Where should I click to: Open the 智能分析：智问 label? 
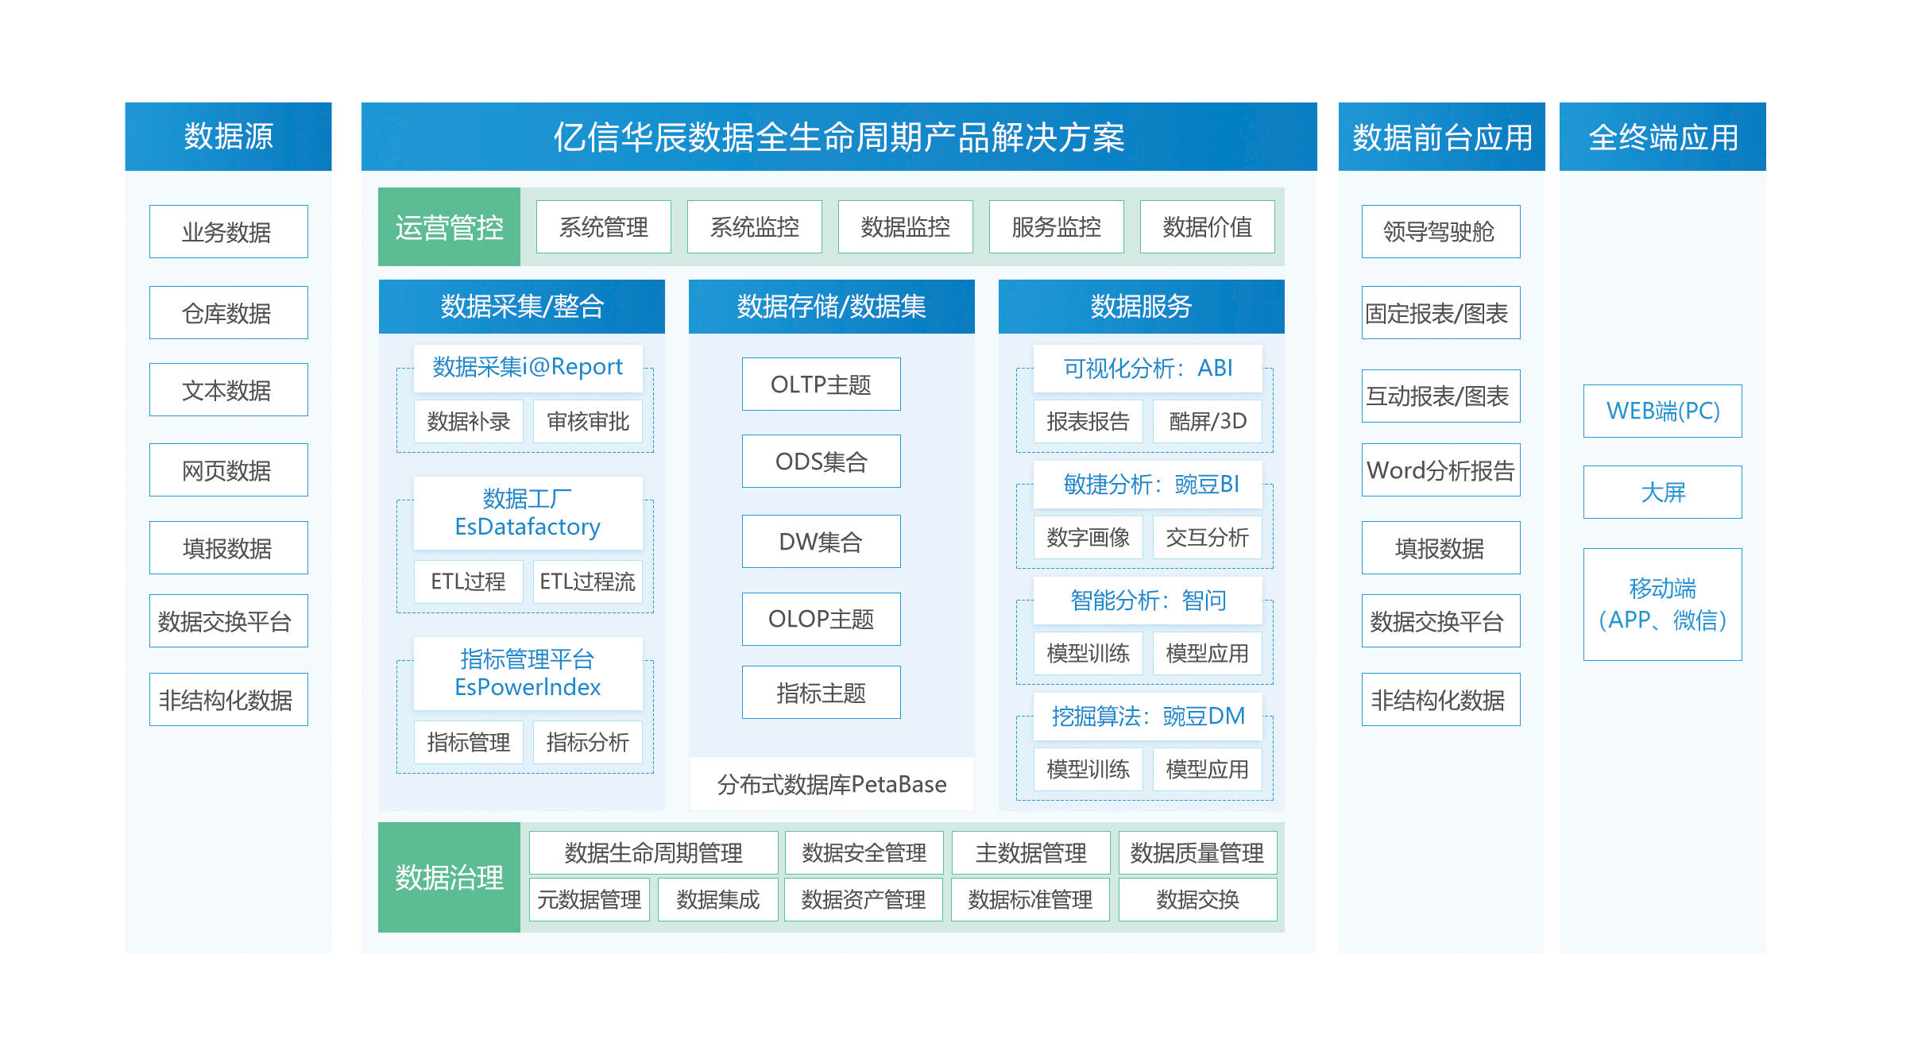[x=1148, y=601]
